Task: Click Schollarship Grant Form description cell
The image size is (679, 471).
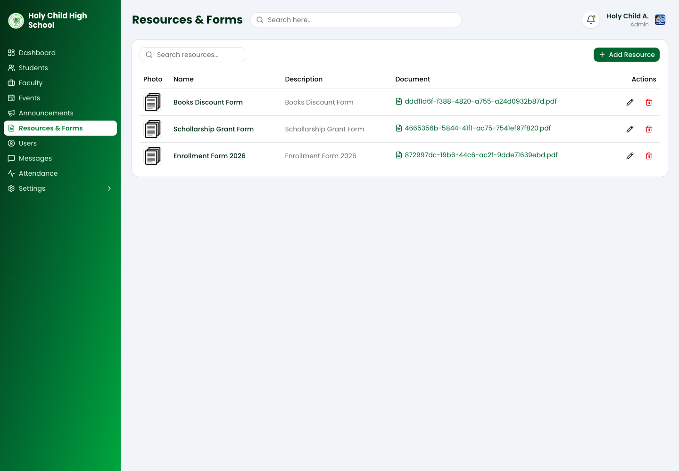Action: tap(324, 129)
